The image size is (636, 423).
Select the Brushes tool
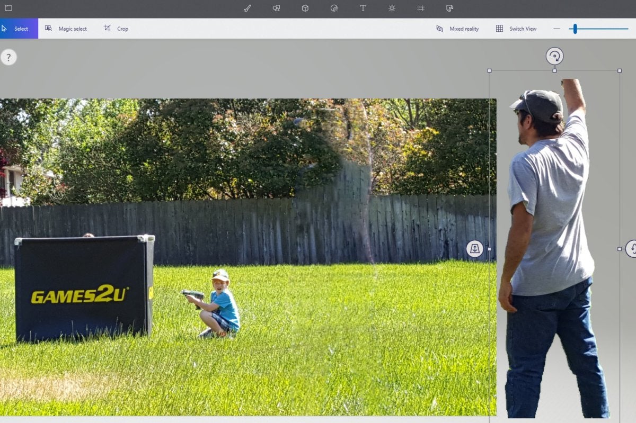pyautogui.click(x=247, y=8)
